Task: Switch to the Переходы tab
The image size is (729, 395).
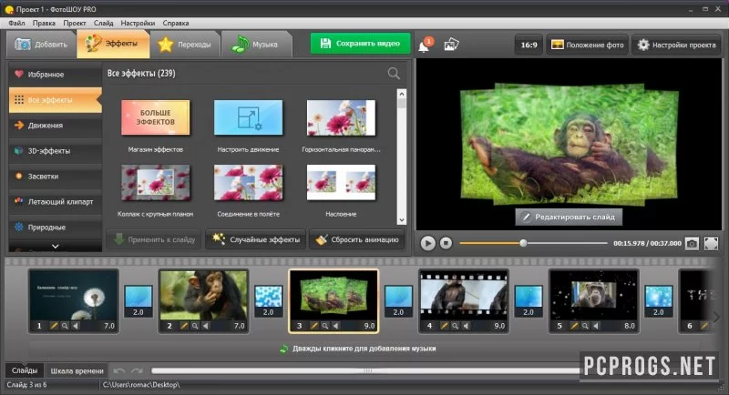Action: tap(185, 45)
